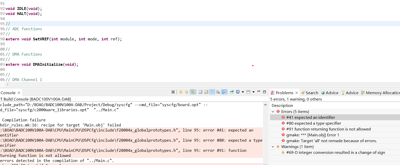400x165 pixels.
Task: Click the '// DMA Channel 1' comment
Action: pyautogui.click(x=24, y=80)
